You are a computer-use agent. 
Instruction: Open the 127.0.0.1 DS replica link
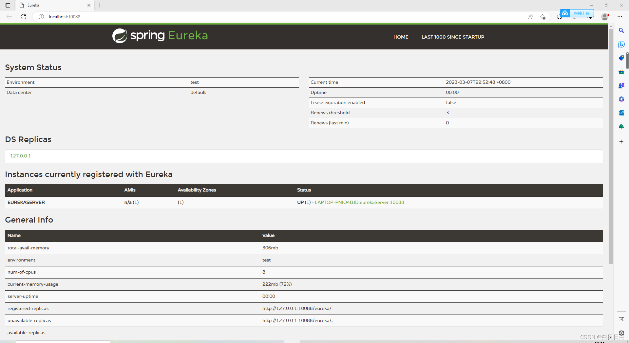pos(20,156)
